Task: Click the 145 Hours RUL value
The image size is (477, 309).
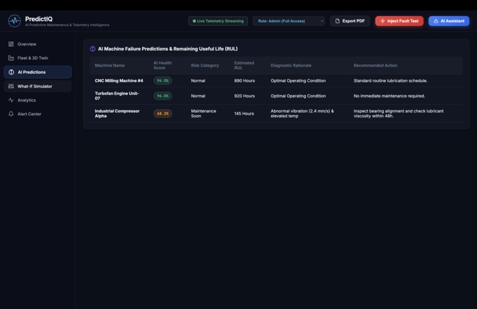Action: click(244, 113)
